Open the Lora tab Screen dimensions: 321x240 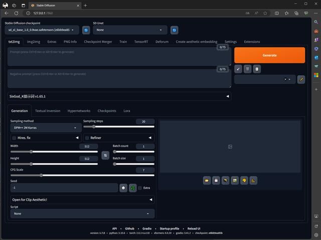point(127,111)
